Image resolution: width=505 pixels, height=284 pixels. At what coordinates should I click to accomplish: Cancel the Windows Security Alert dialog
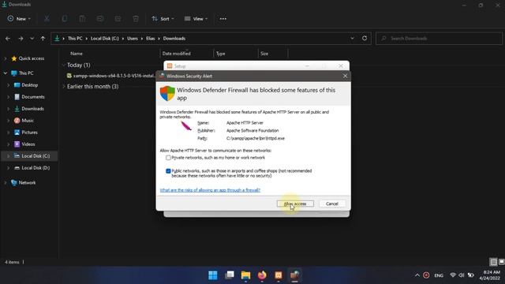click(332, 204)
